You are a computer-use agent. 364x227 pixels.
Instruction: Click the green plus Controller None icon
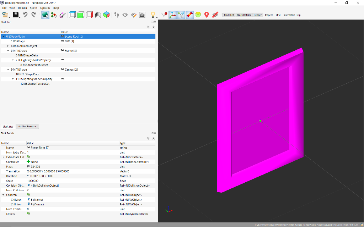[x=28, y=162]
